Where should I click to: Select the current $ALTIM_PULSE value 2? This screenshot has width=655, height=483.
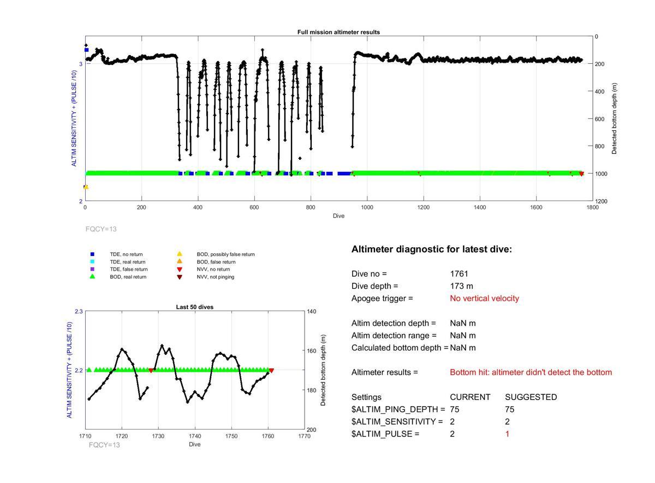pos(452,434)
